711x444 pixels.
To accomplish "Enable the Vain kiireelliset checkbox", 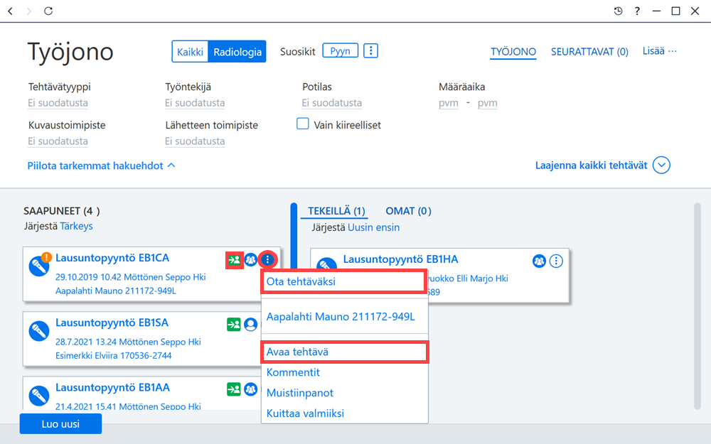I will click(302, 124).
